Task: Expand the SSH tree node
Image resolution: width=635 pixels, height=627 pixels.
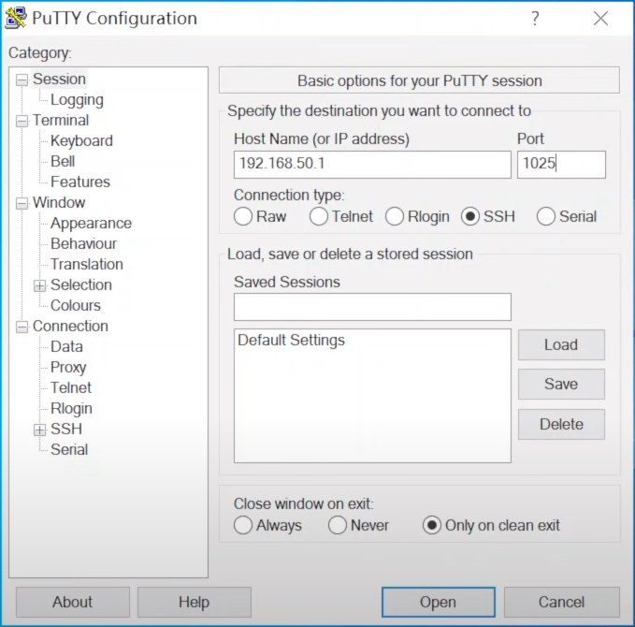Action: [39, 430]
